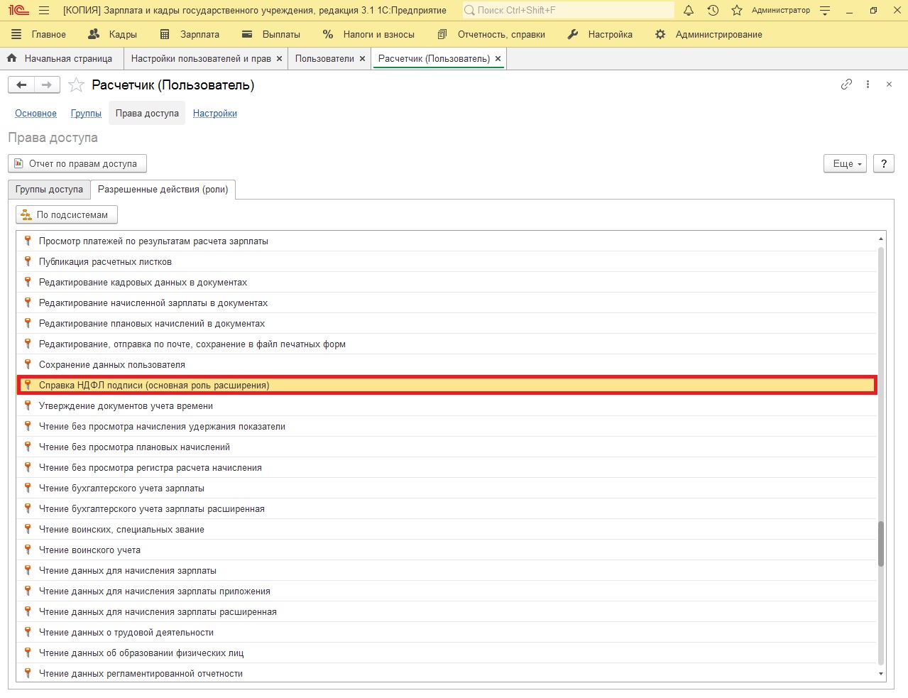Select Разрешенные действия (роли) tab
The height and width of the screenshot is (698, 908).
point(163,190)
